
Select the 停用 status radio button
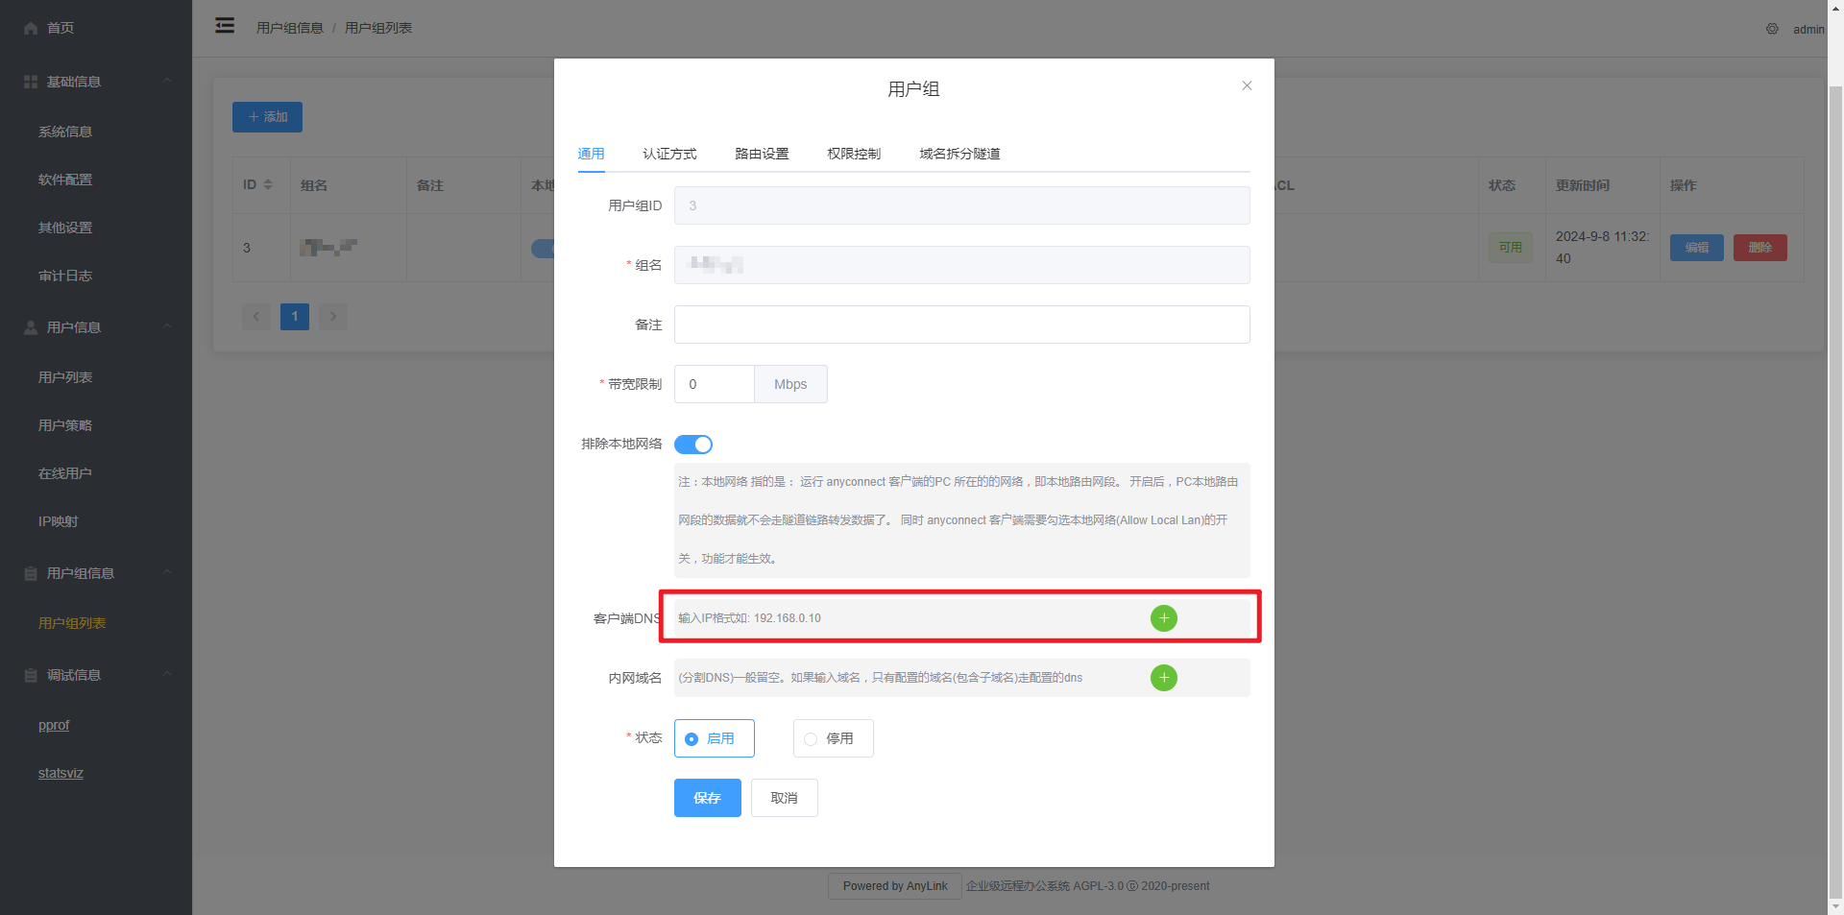click(811, 739)
